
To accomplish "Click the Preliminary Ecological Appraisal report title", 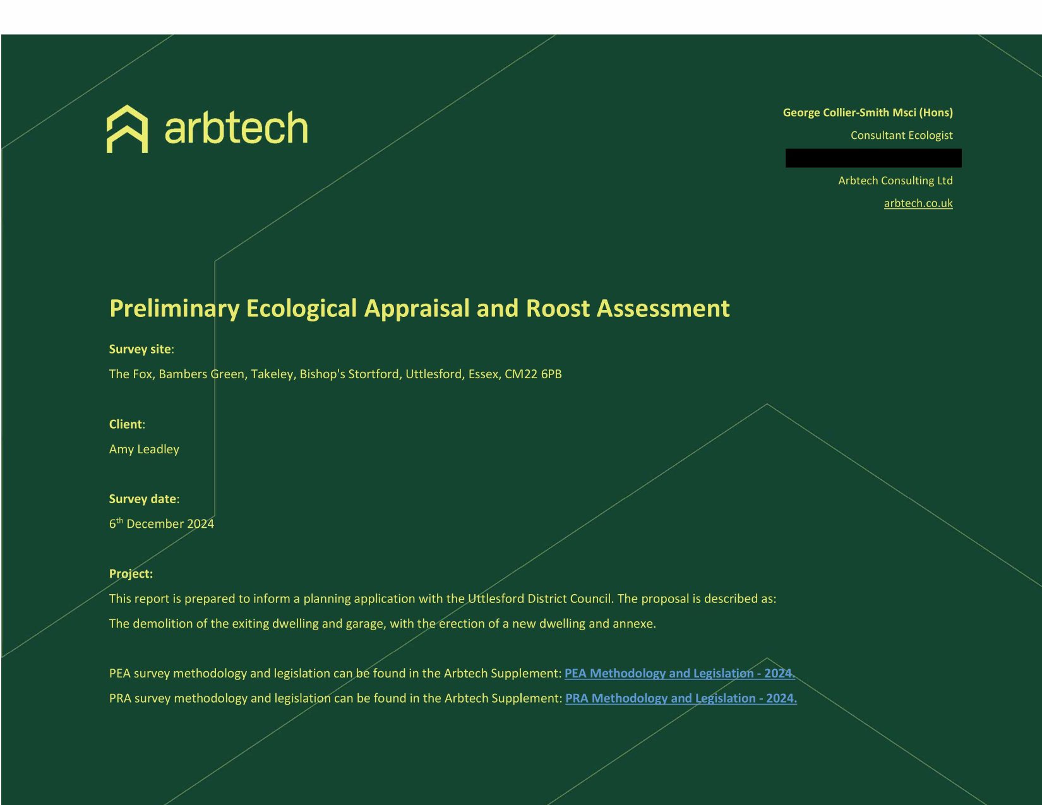I will click(419, 308).
